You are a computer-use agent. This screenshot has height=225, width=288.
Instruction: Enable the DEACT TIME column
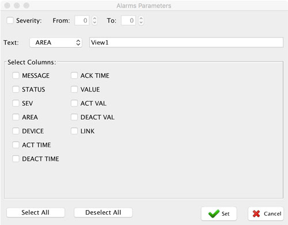tap(16, 159)
